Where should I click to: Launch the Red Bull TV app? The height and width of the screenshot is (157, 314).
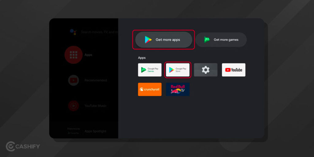(178, 89)
